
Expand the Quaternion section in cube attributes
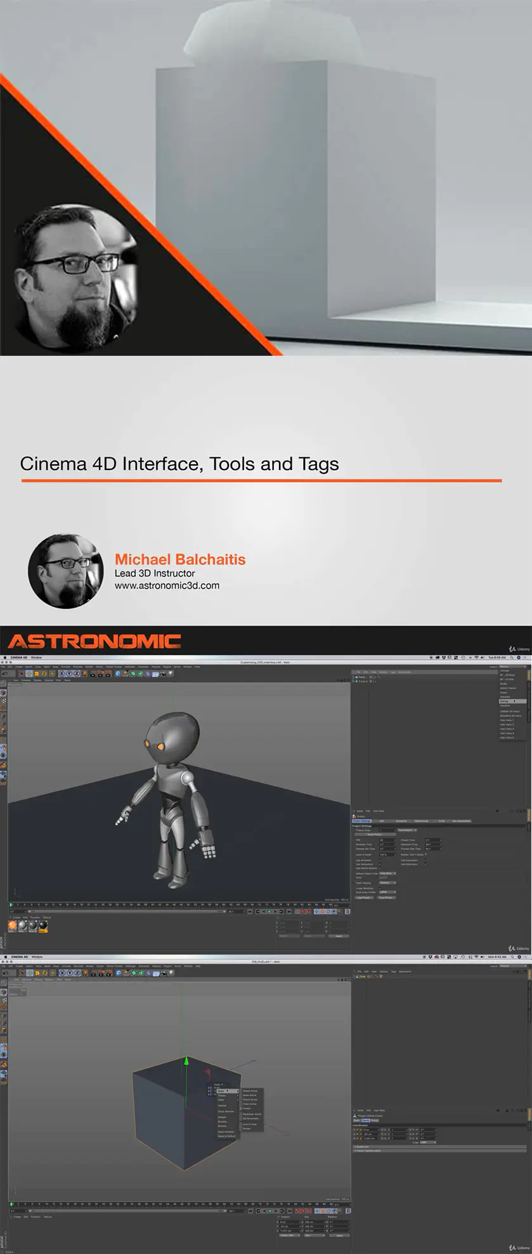[x=440, y=1147]
